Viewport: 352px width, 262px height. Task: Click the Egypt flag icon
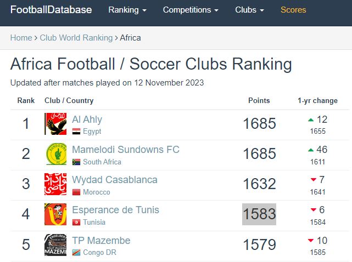tap(76, 132)
